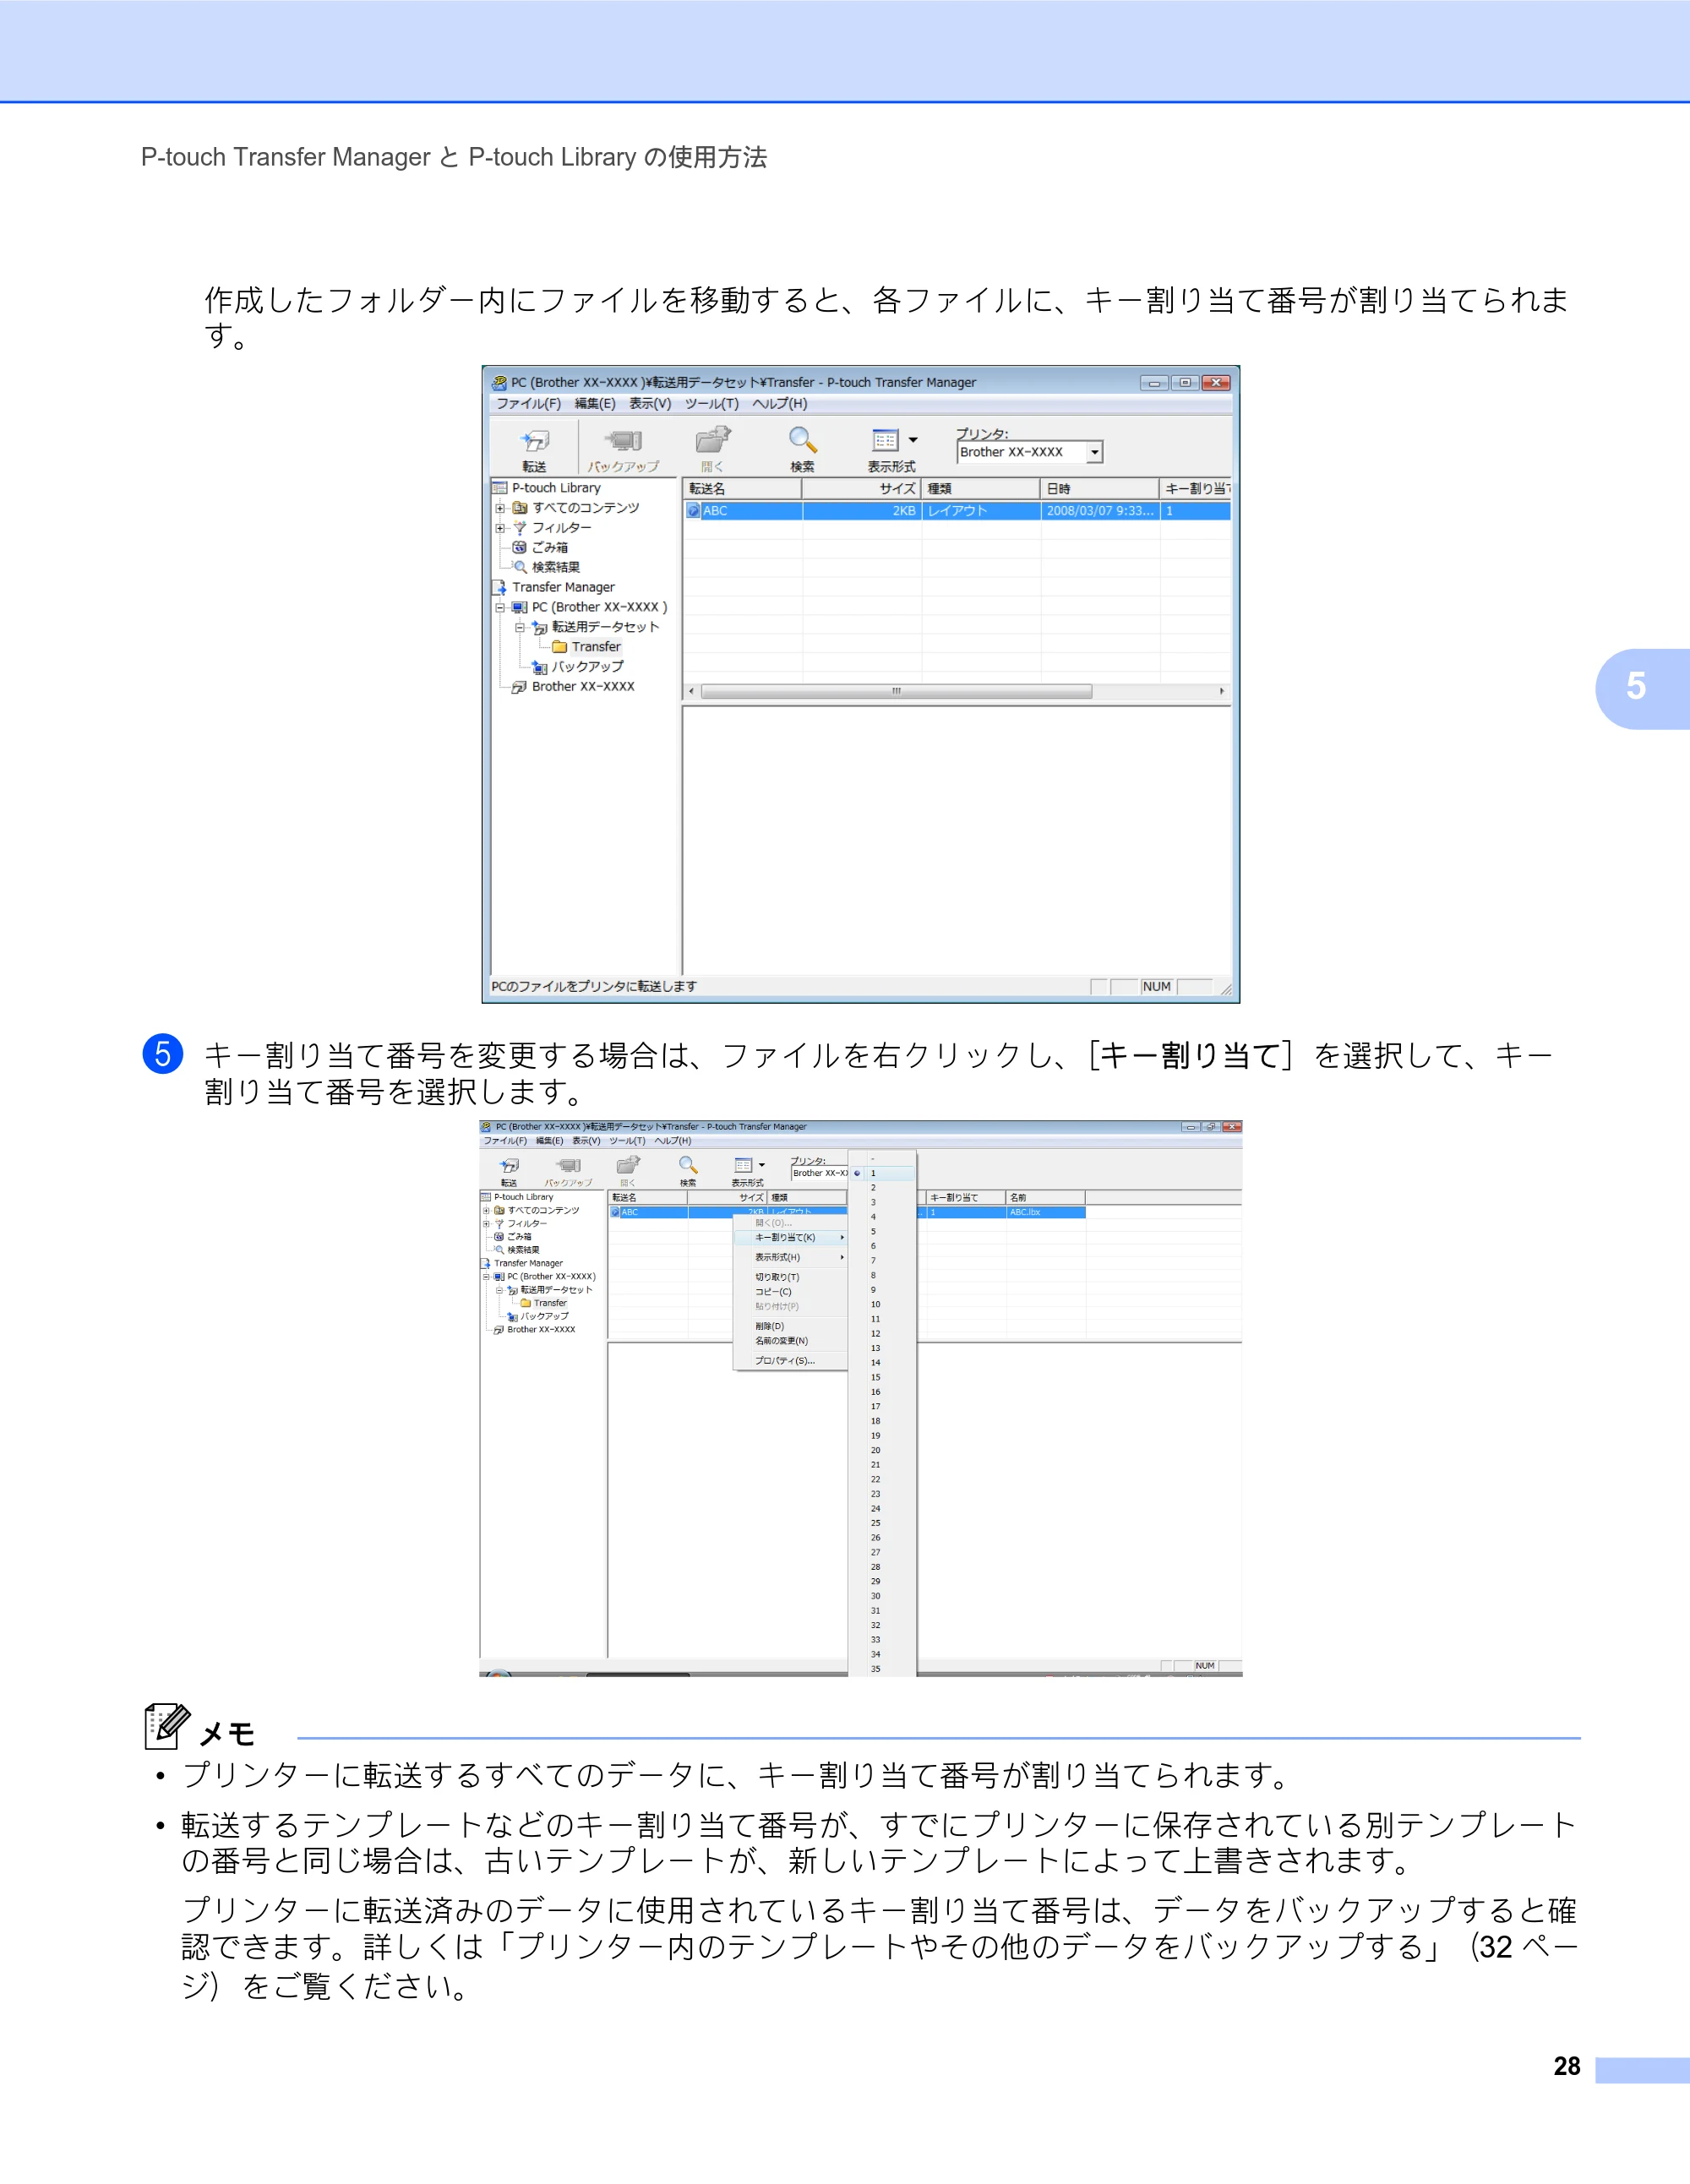Choose キー割り当て(K) in the context menu

(x=791, y=1238)
